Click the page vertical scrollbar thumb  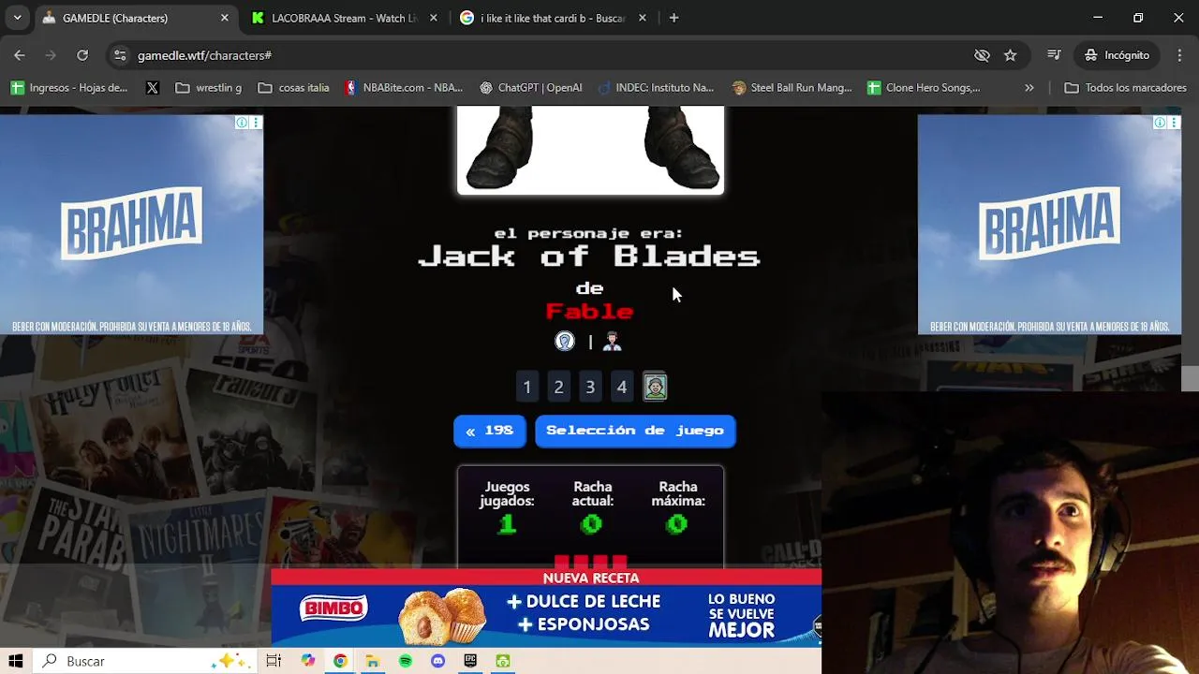(1190, 378)
